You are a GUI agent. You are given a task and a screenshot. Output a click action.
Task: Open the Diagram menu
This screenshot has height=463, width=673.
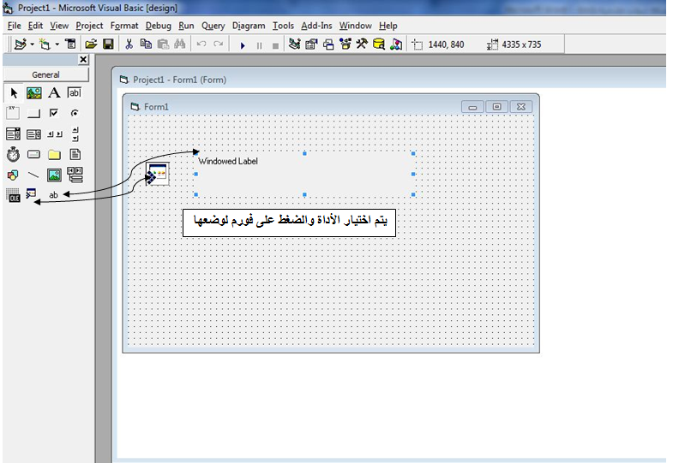[x=249, y=26]
